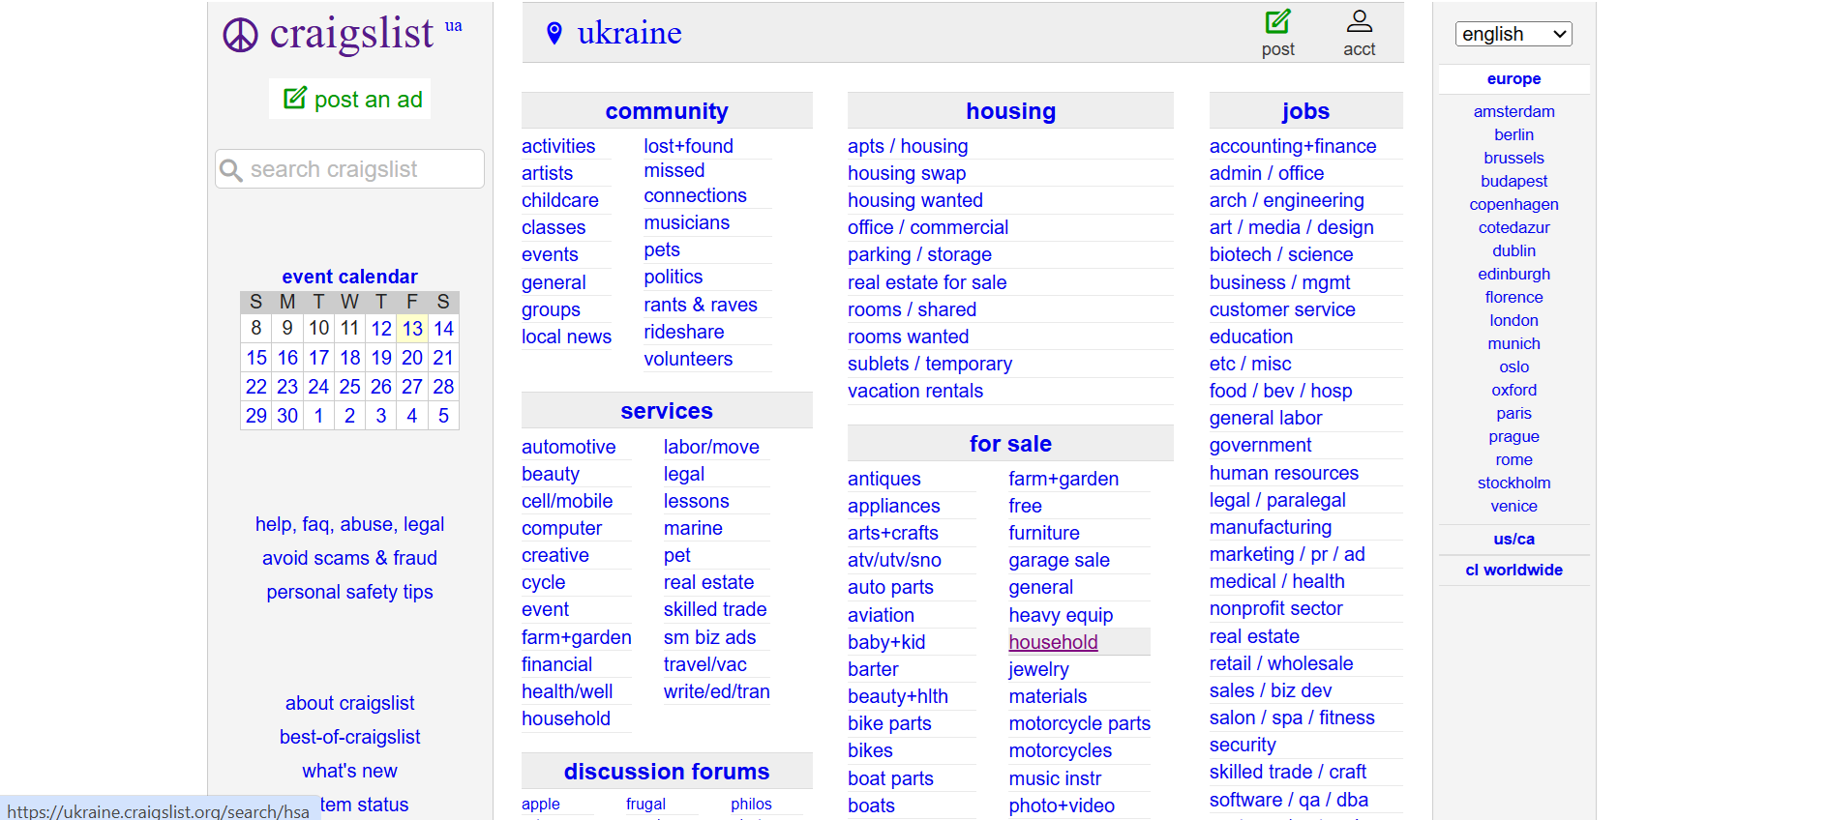Select amsterdam from the europe list
The width and height of the screenshot is (1827, 820).
[1513, 112]
